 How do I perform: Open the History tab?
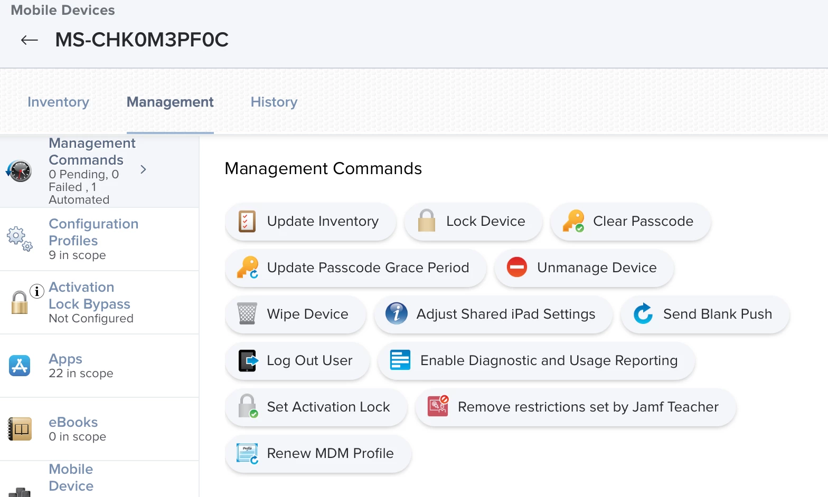274,102
